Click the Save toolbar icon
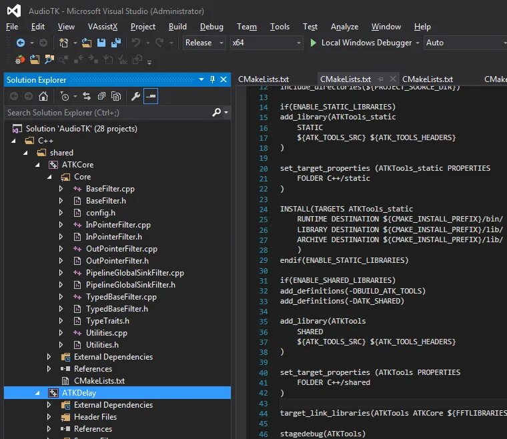Viewport: 507px width, 439px height. click(x=101, y=43)
